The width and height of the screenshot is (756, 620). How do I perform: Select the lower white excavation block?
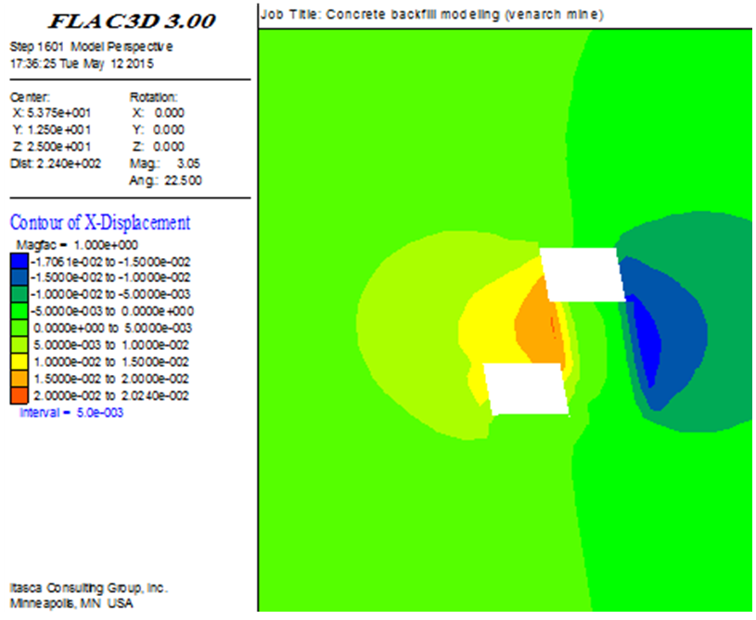pos(527,389)
